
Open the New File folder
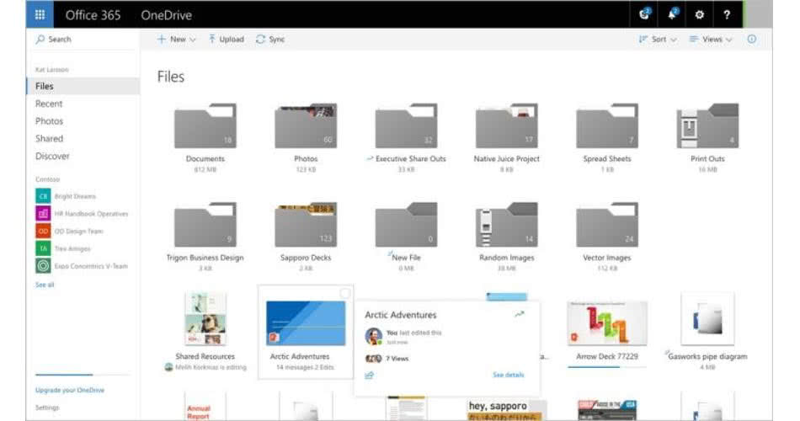(406, 225)
